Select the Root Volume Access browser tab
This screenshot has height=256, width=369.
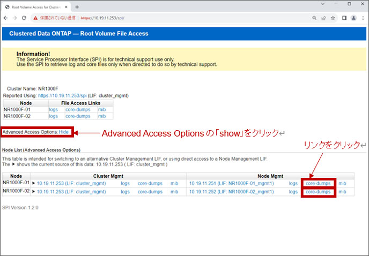click(x=36, y=7)
